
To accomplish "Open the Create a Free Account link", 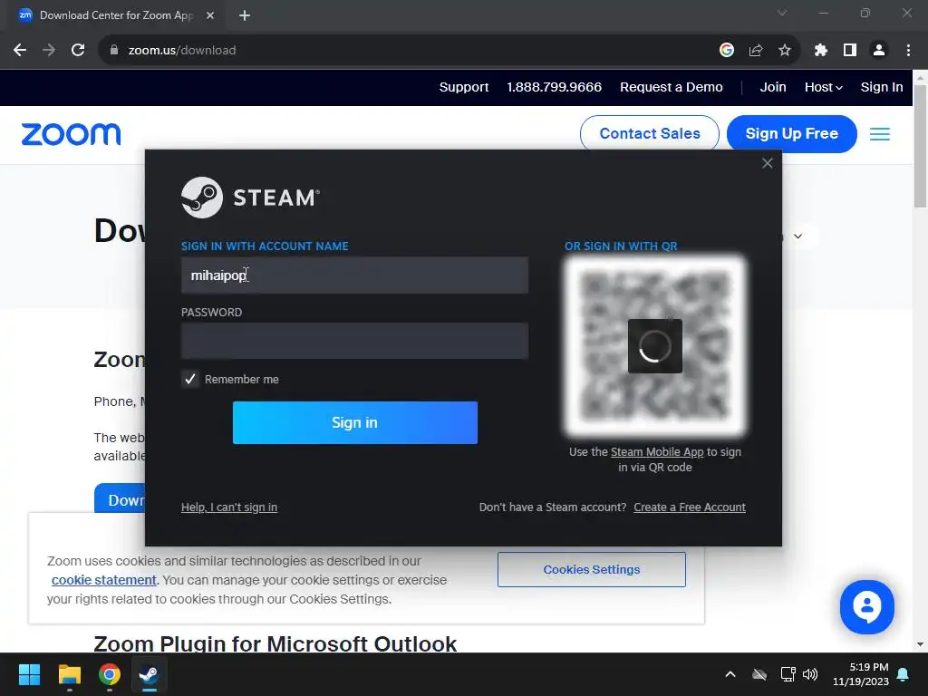I will click(690, 507).
